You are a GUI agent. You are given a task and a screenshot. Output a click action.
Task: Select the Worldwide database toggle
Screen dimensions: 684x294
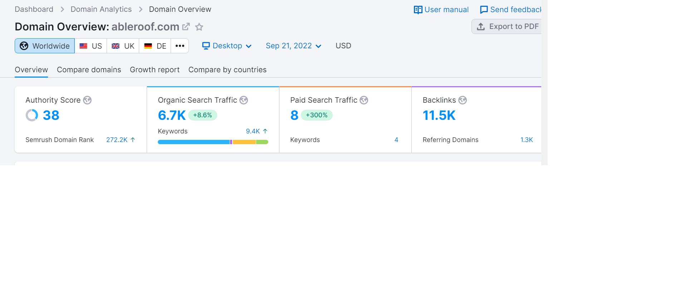point(45,46)
